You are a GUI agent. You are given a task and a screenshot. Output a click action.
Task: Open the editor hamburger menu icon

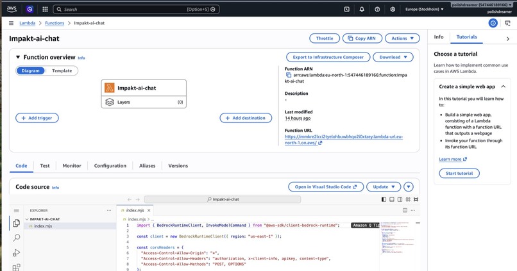(x=16, y=210)
